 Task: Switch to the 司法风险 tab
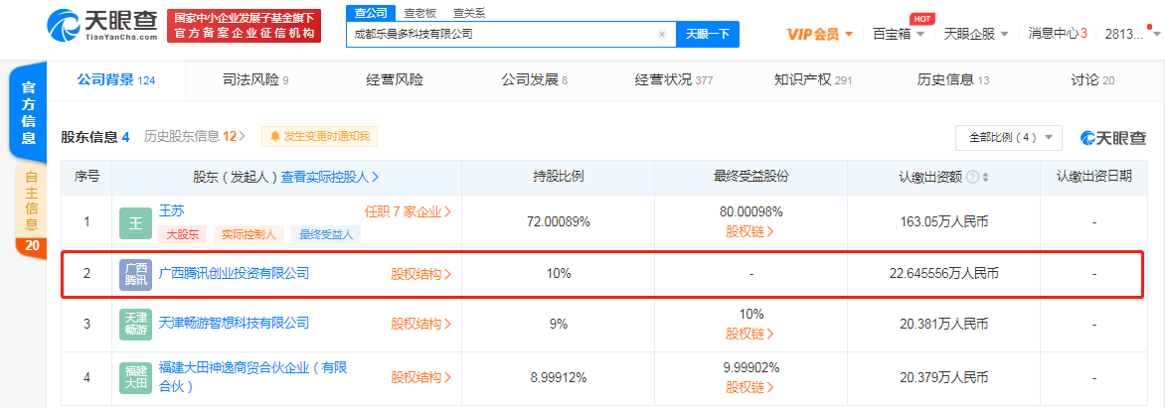click(254, 80)
